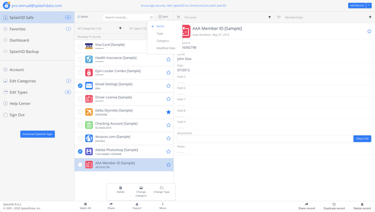Check the Health Insurance record checkbox
This screenshot has width=375, height=212.
click(x=80, y=59)
